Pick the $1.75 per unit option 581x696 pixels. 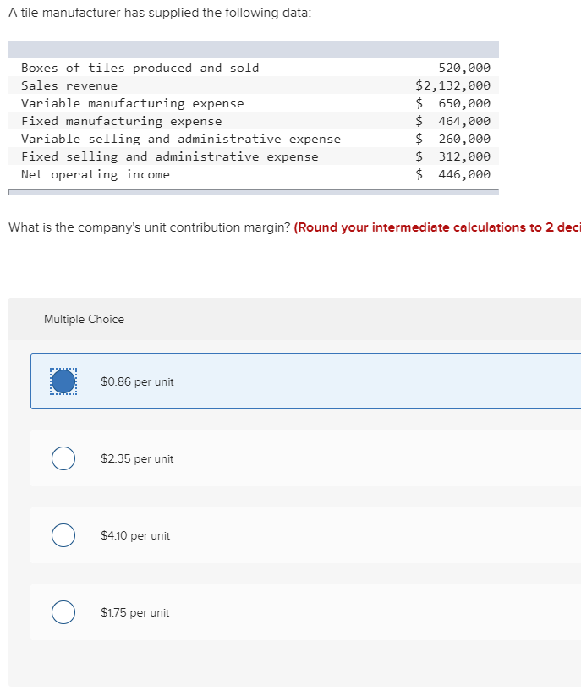coord(62,611)
